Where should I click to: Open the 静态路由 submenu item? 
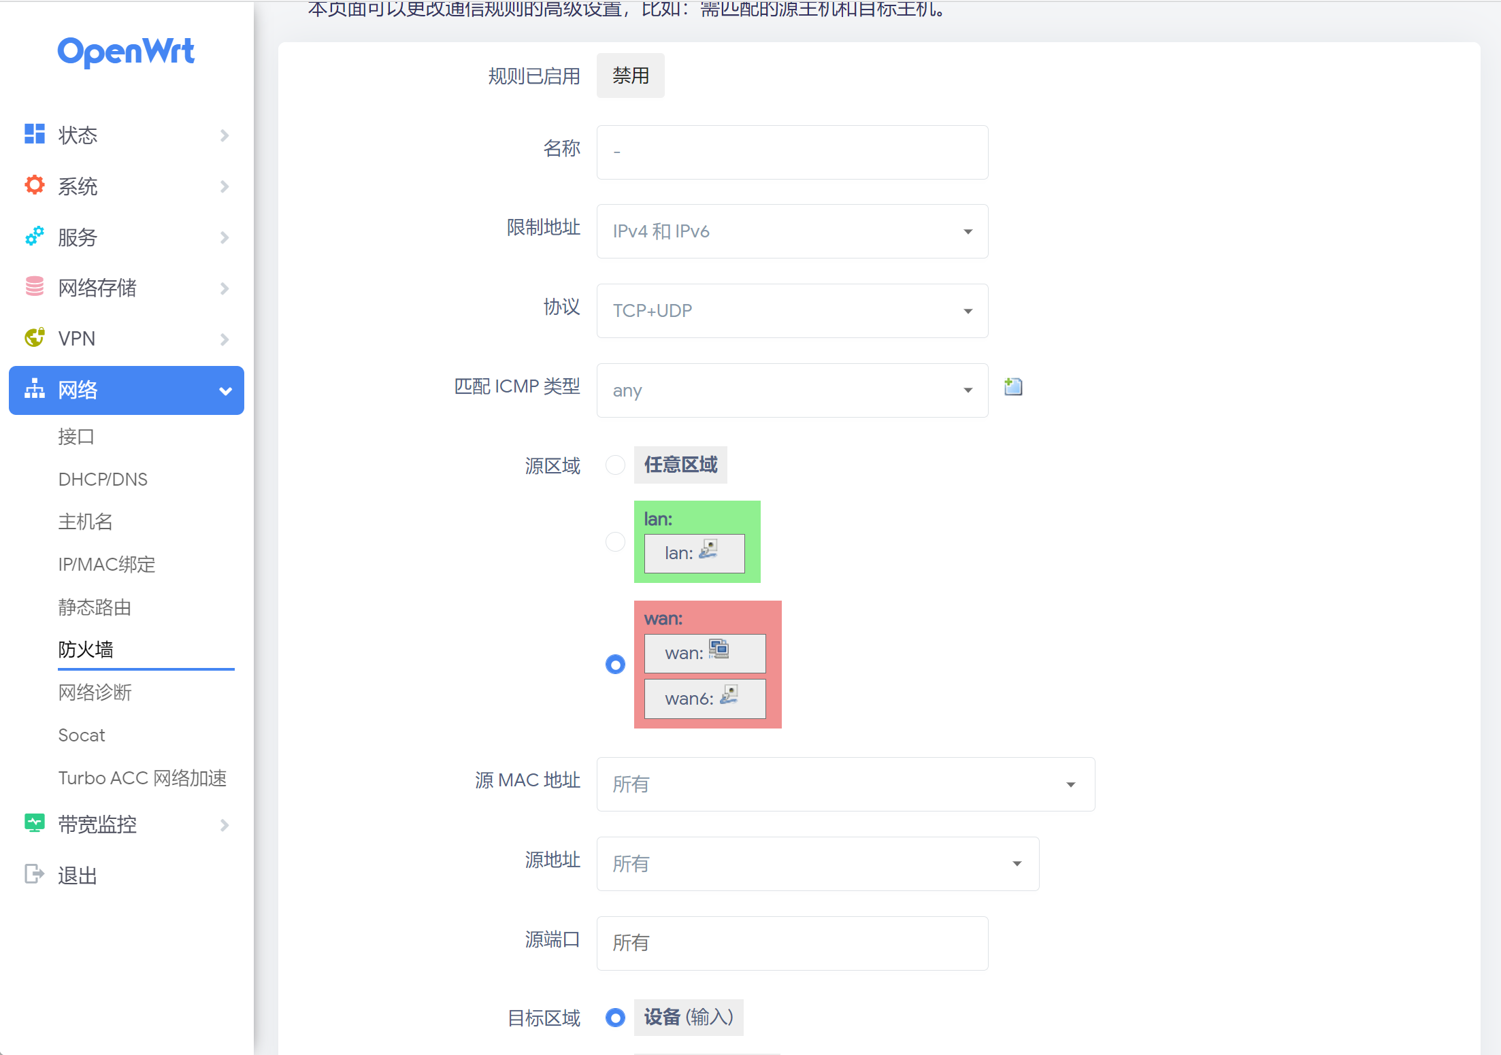[95, 607]
